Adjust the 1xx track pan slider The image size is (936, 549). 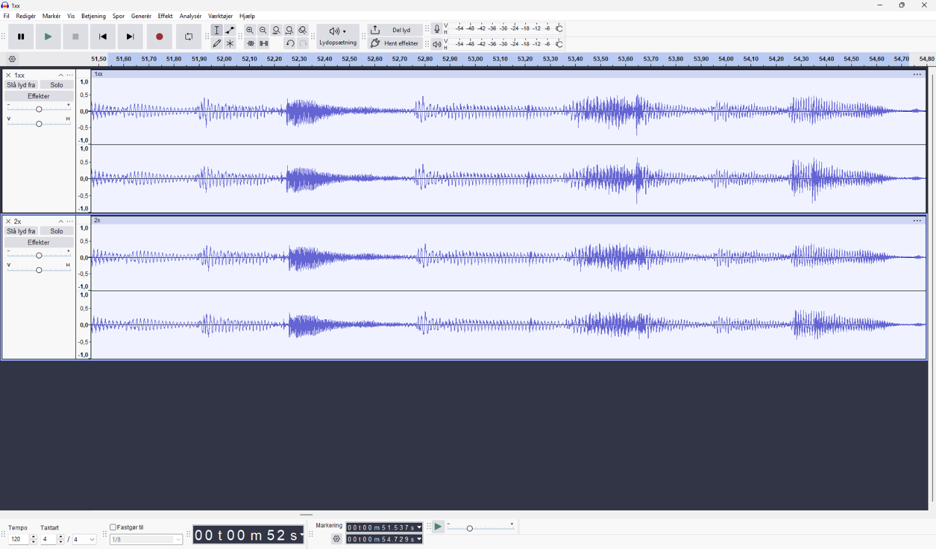(x=39, y=123)
